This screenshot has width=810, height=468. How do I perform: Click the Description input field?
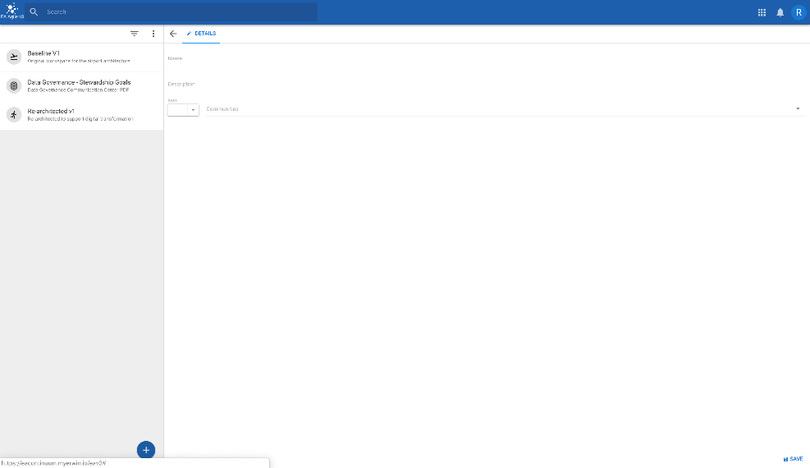click(x=486, y=84)
